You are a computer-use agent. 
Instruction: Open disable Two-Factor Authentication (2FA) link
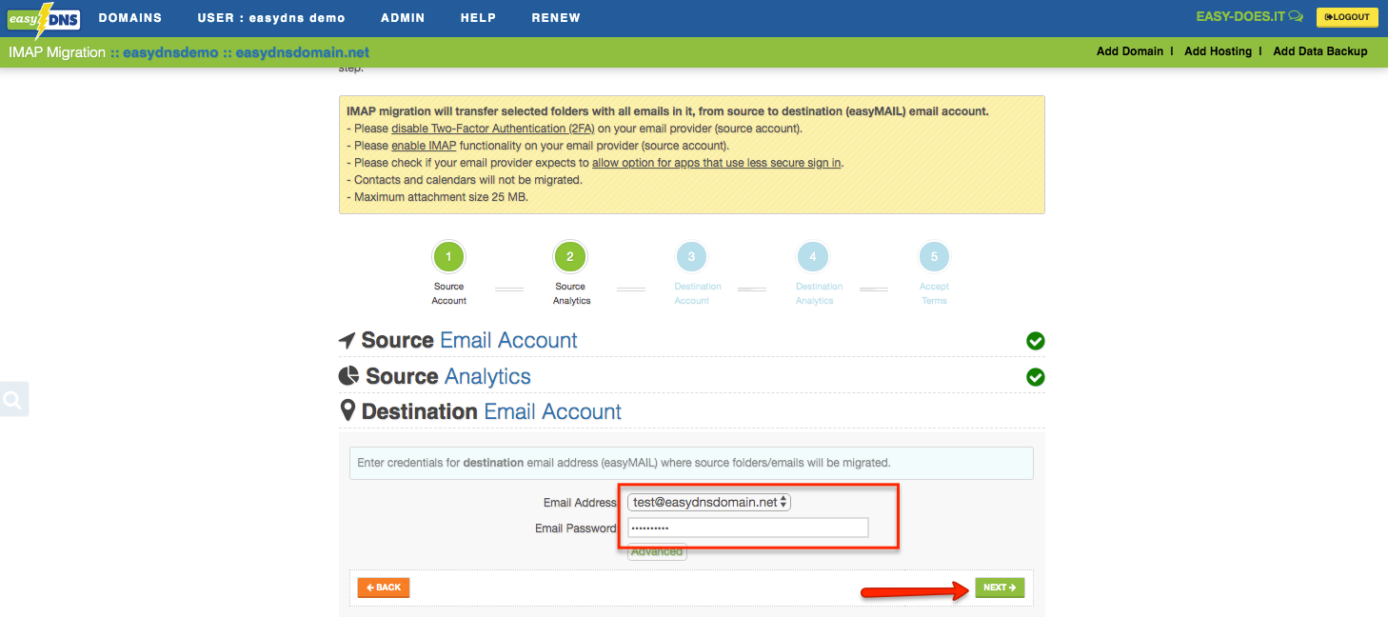[x=492, y=129]
